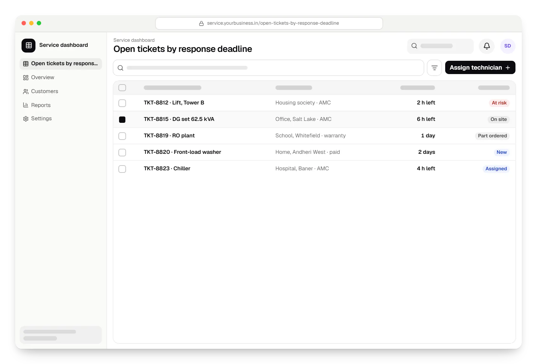The height and width of the screenshot is (364, 537).
Task: Click the Part ordered status badge
Action: pyautogui.click(x=492, y=136)
